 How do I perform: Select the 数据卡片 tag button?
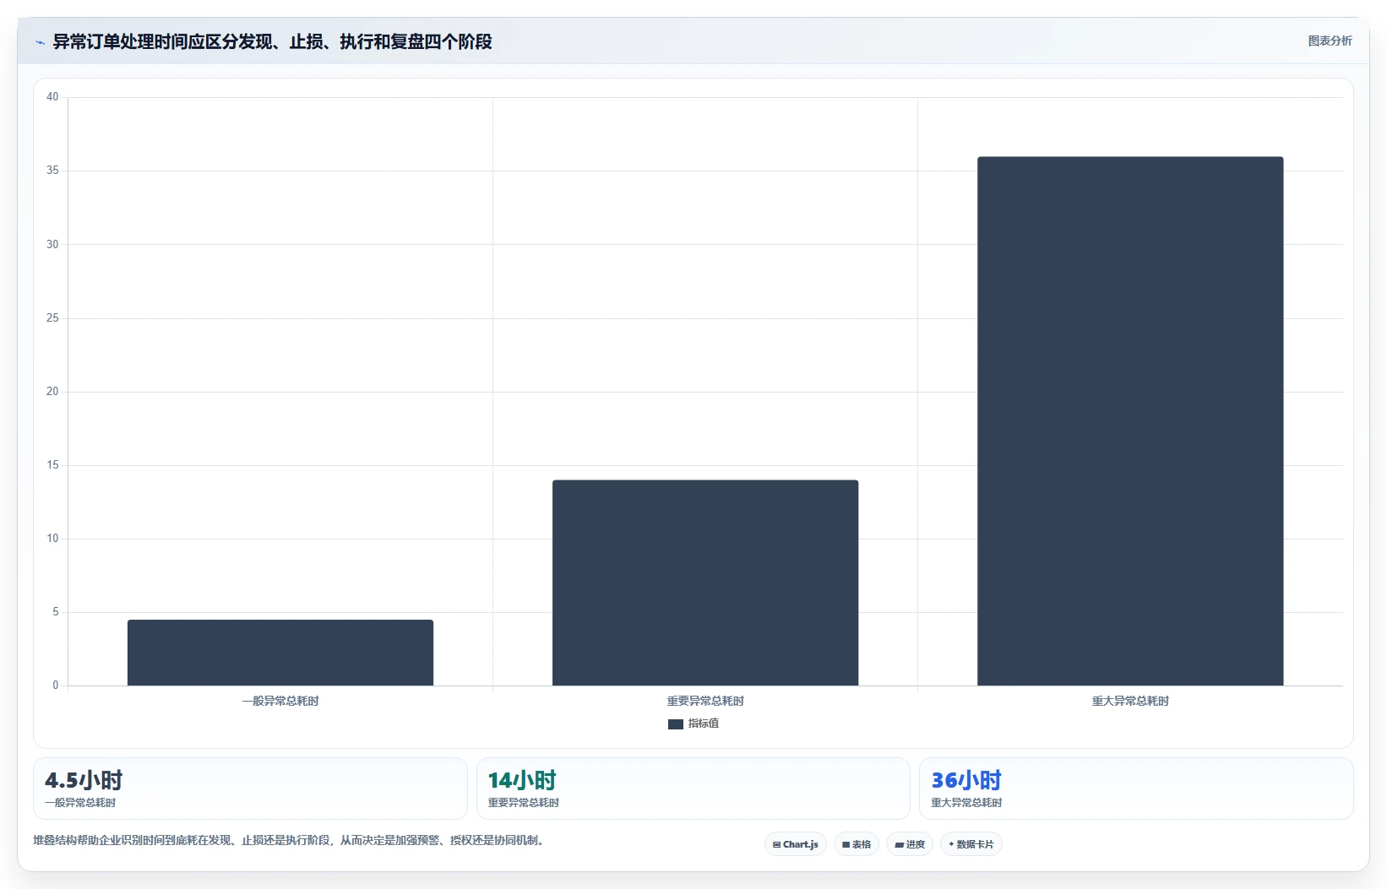pos(971,844)
